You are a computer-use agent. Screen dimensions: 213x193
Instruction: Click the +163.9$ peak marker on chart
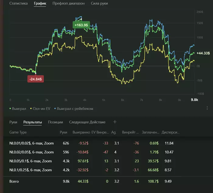(x=81, y=25)
